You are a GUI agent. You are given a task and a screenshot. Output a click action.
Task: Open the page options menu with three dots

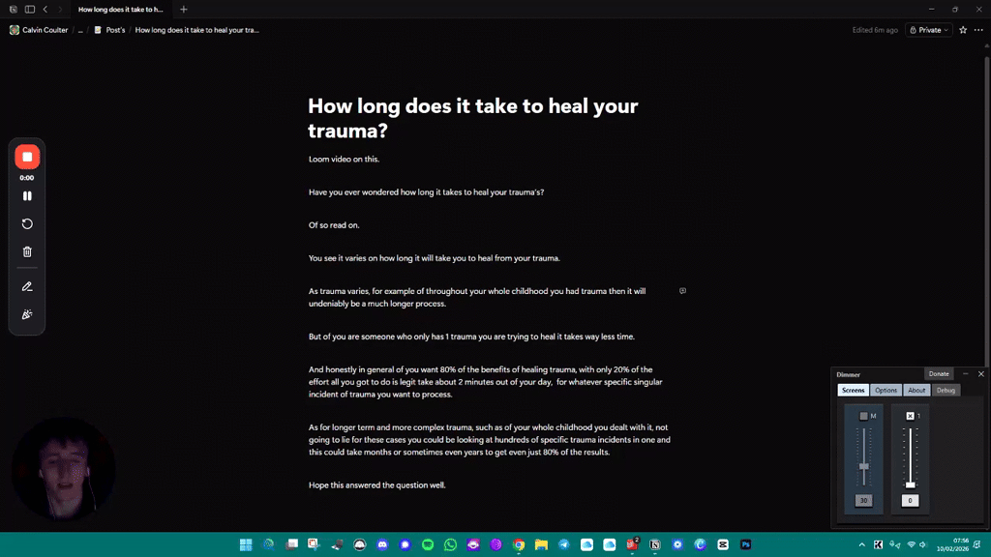tap(978, 30)
